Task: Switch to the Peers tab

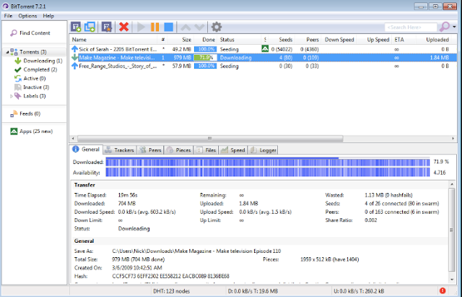Action: (x=150, y=150)
